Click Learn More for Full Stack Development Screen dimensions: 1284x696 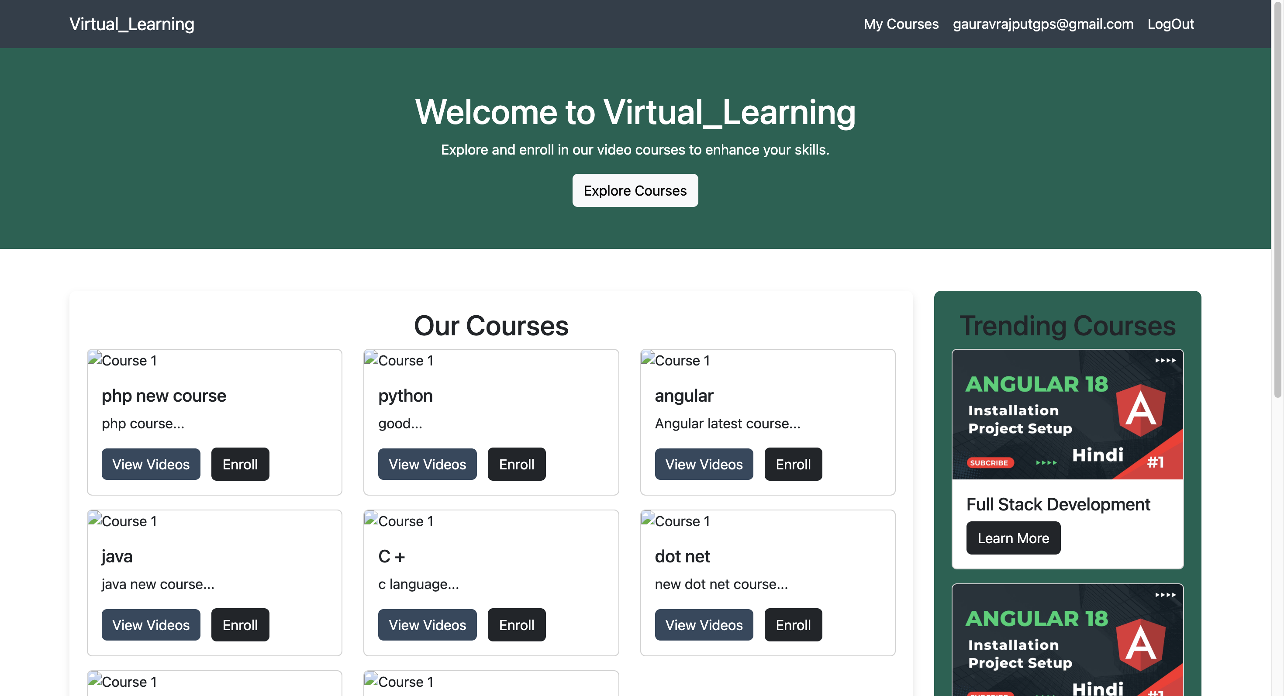click(x=1013, y=538)
